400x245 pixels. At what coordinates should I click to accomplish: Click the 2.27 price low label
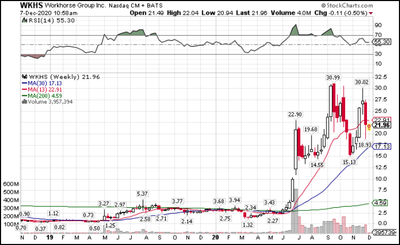(x=273, y=221)
